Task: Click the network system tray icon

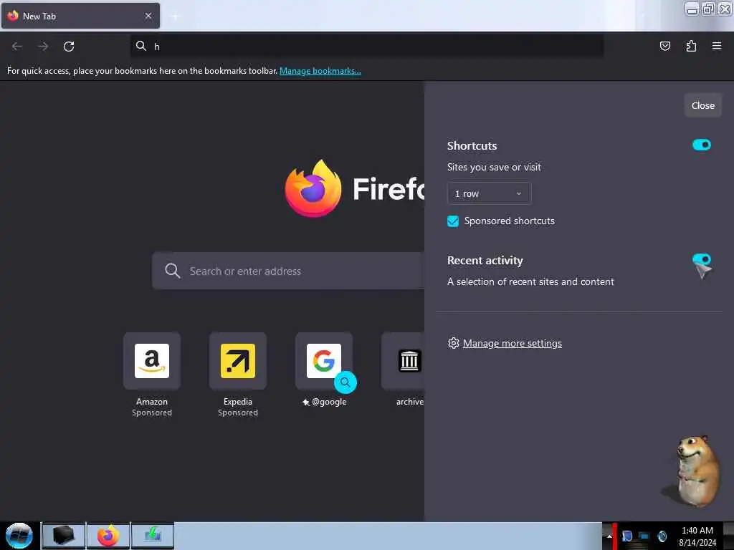Action: [644, 536]
